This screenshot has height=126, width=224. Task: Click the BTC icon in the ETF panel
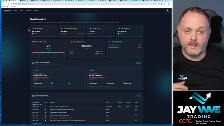[x=34, y=71]
